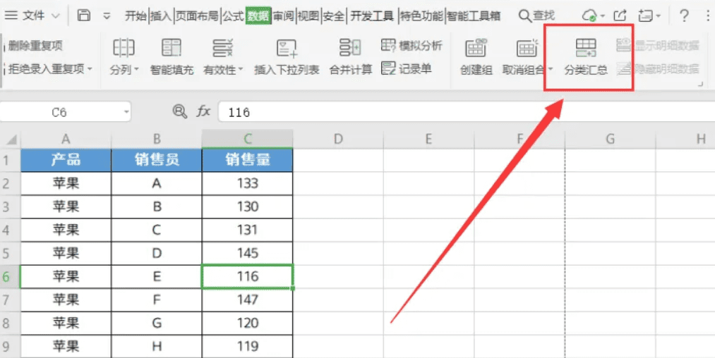Viewport: 715px width, 358px height.
Task: Click the save disk icon
Action: [84, 16]
